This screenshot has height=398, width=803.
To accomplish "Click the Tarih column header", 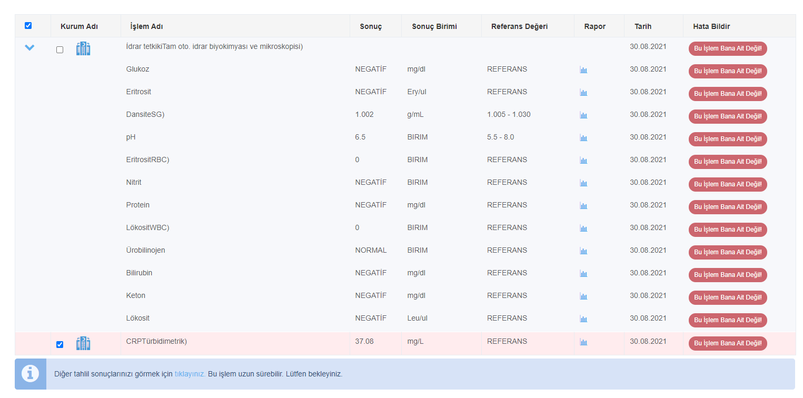I will [x=643, y=26].
